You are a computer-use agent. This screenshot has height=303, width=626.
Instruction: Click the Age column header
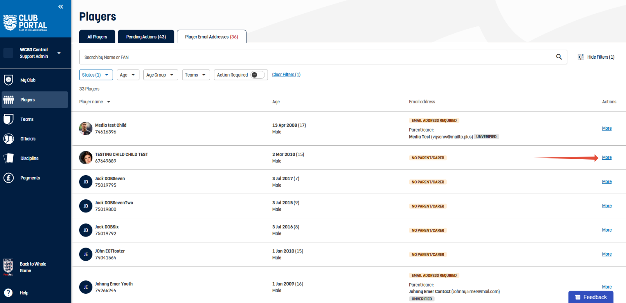pyautogui.click(x=276, y=102)
